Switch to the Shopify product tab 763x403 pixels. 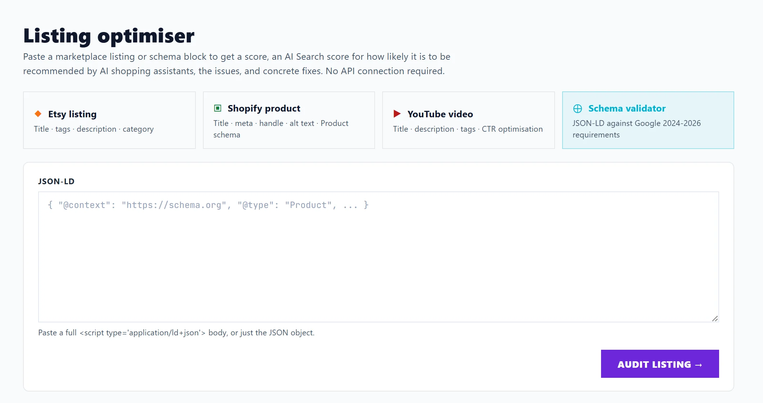pyautogui.click(x=289, y=120)
